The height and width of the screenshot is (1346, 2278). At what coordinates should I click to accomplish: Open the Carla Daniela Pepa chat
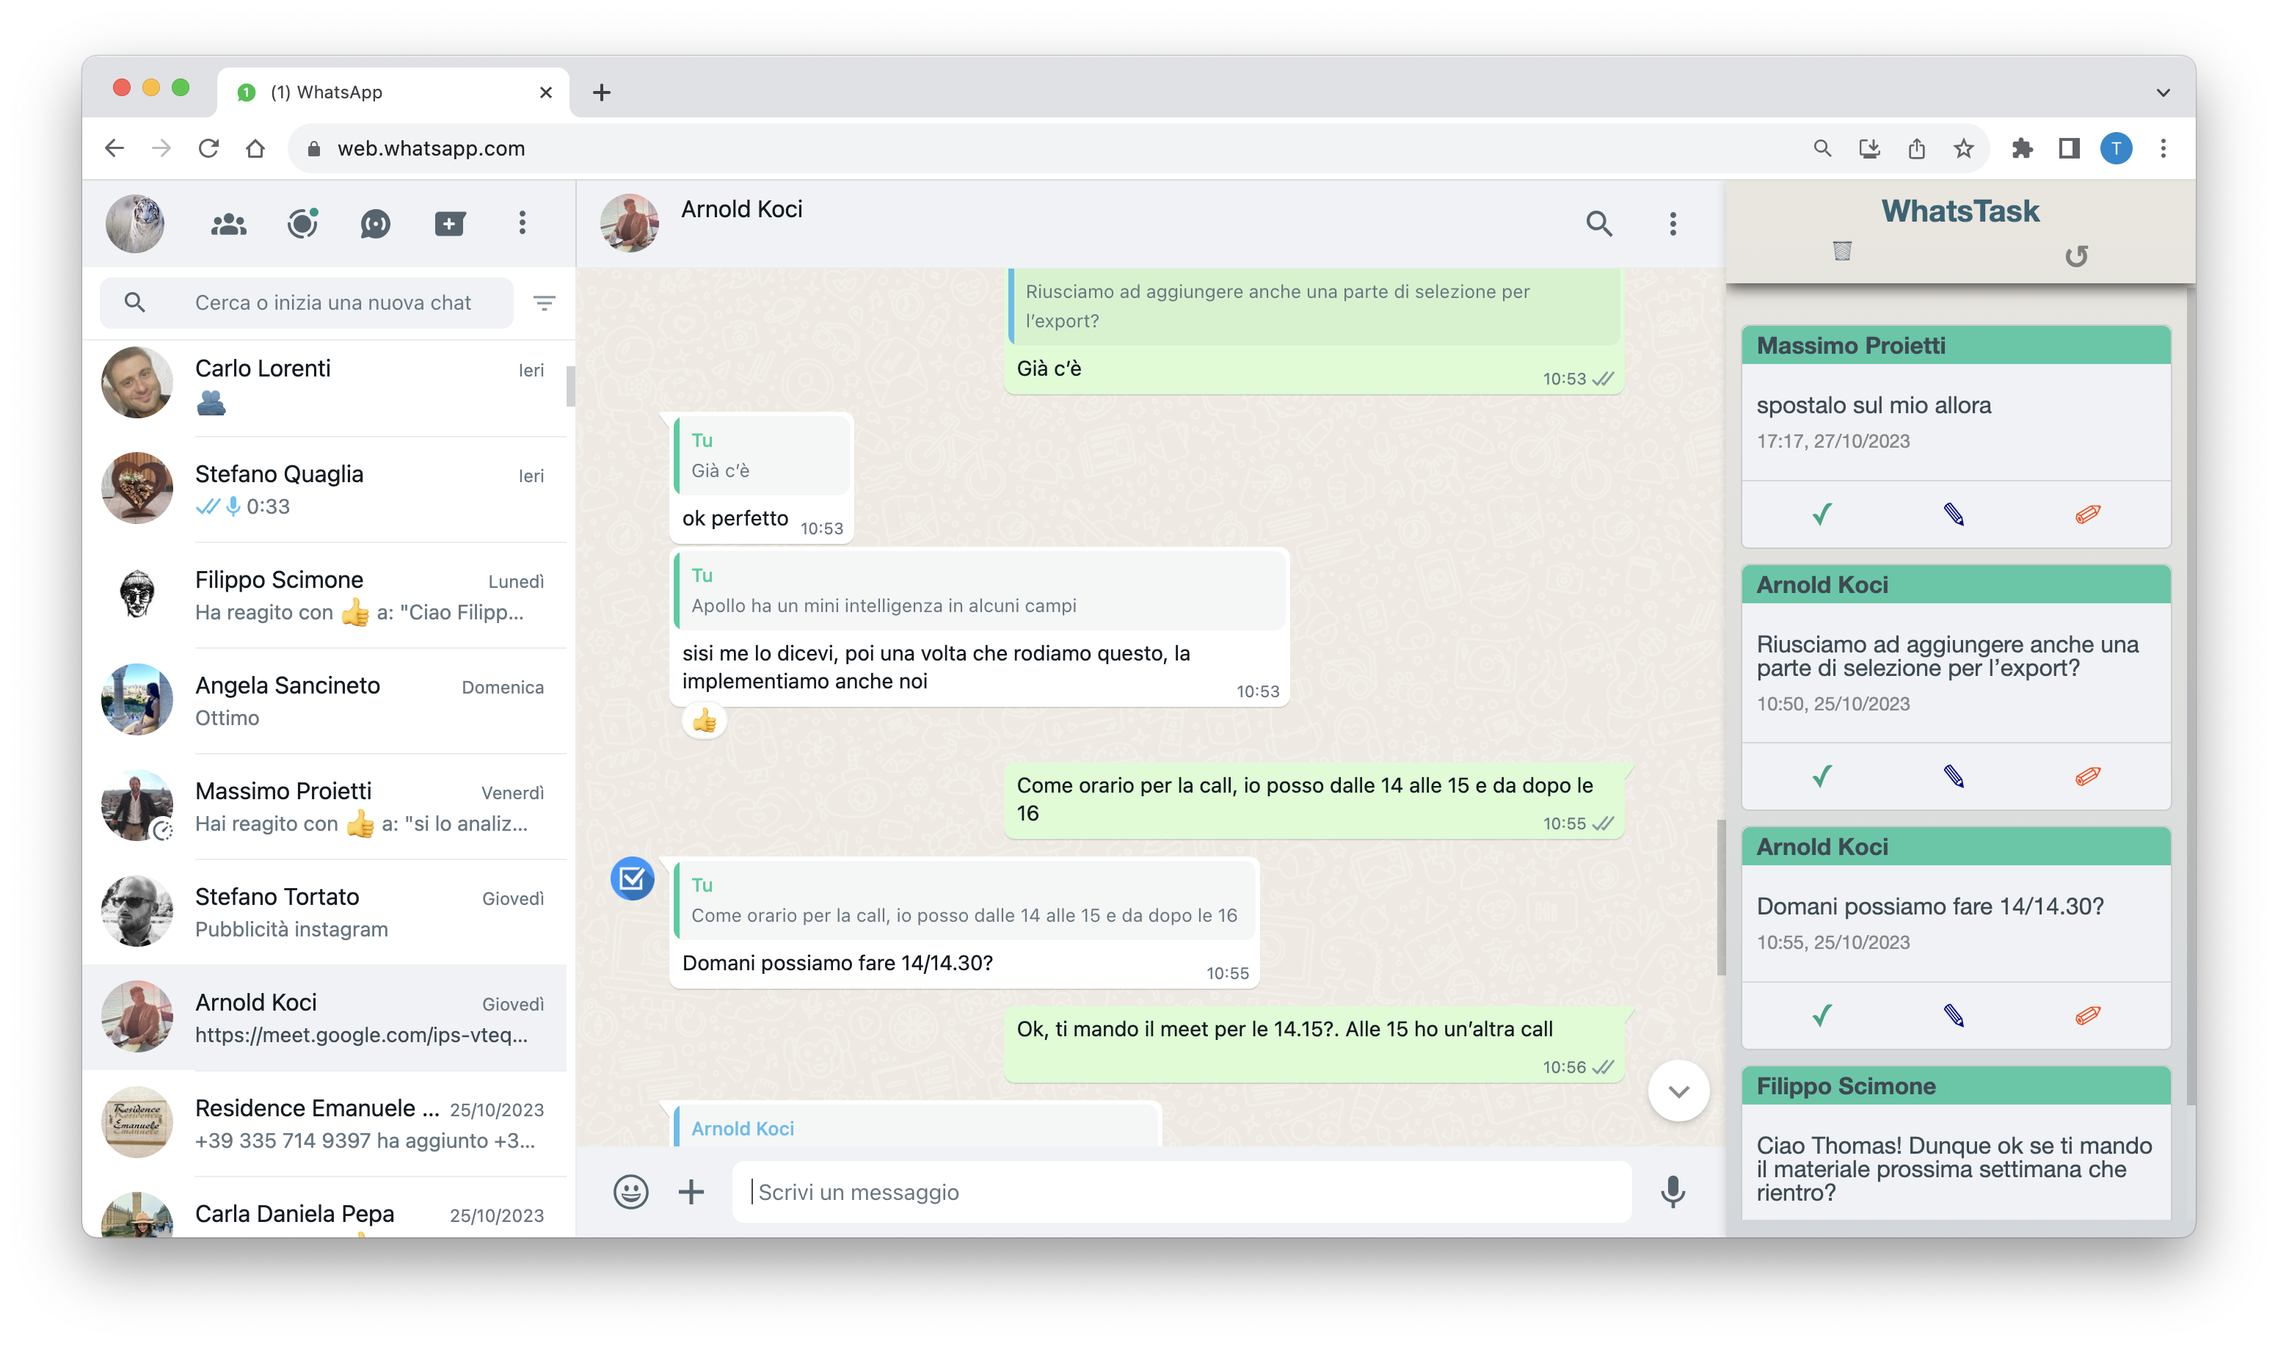[x=324, y=1208]
